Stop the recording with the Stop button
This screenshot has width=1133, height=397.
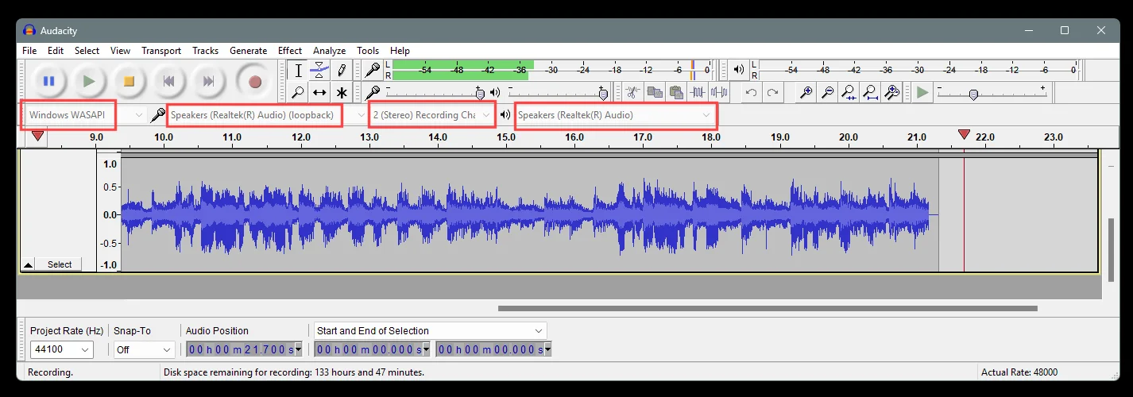129,81
